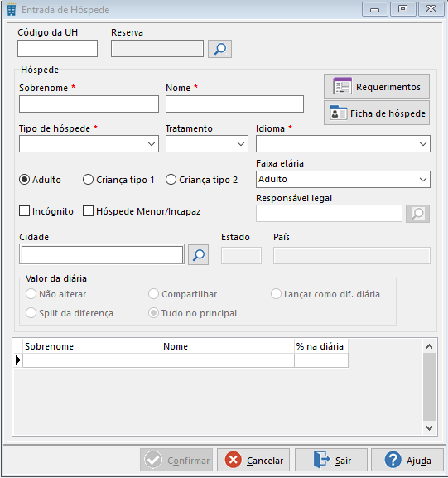Click the Cancelar button

(x=253, y=460)
